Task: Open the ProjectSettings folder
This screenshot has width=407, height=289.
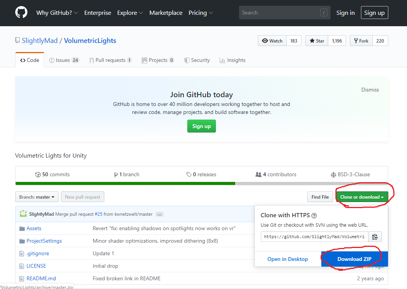Action: click(x=44, y=241)
